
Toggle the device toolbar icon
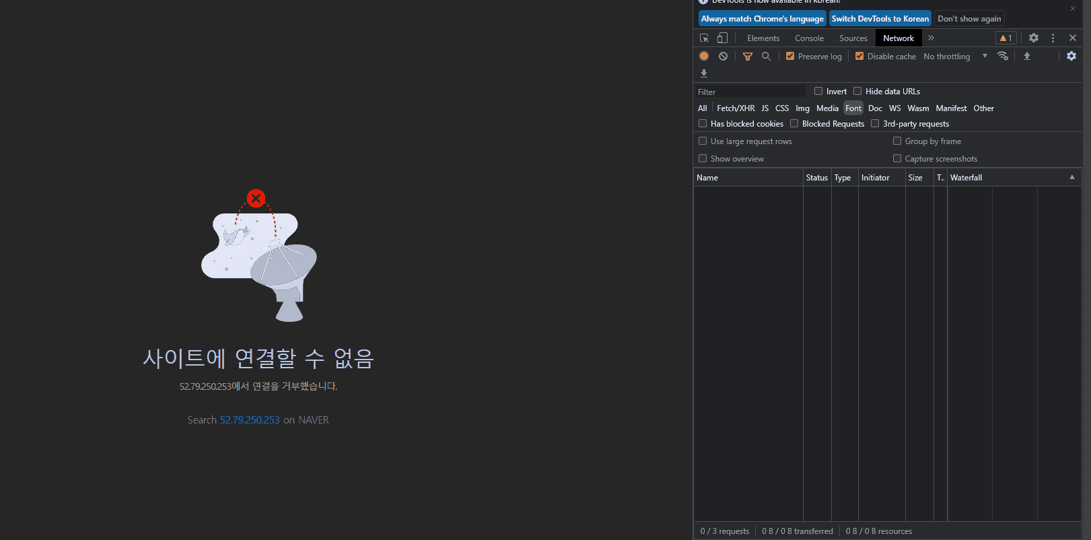tap(722, 38)
